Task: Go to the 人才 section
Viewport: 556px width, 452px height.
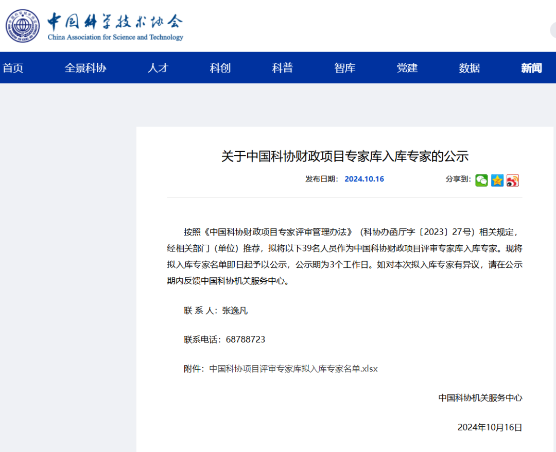Action: pyautogui.click(x=158, y=68)
